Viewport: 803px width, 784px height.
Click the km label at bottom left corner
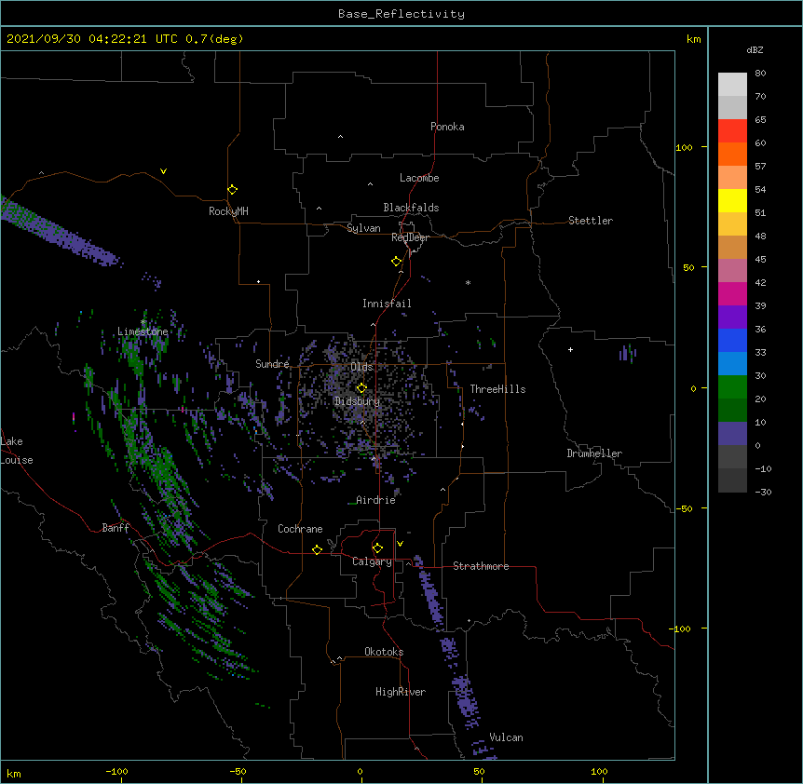click(14, 773)
